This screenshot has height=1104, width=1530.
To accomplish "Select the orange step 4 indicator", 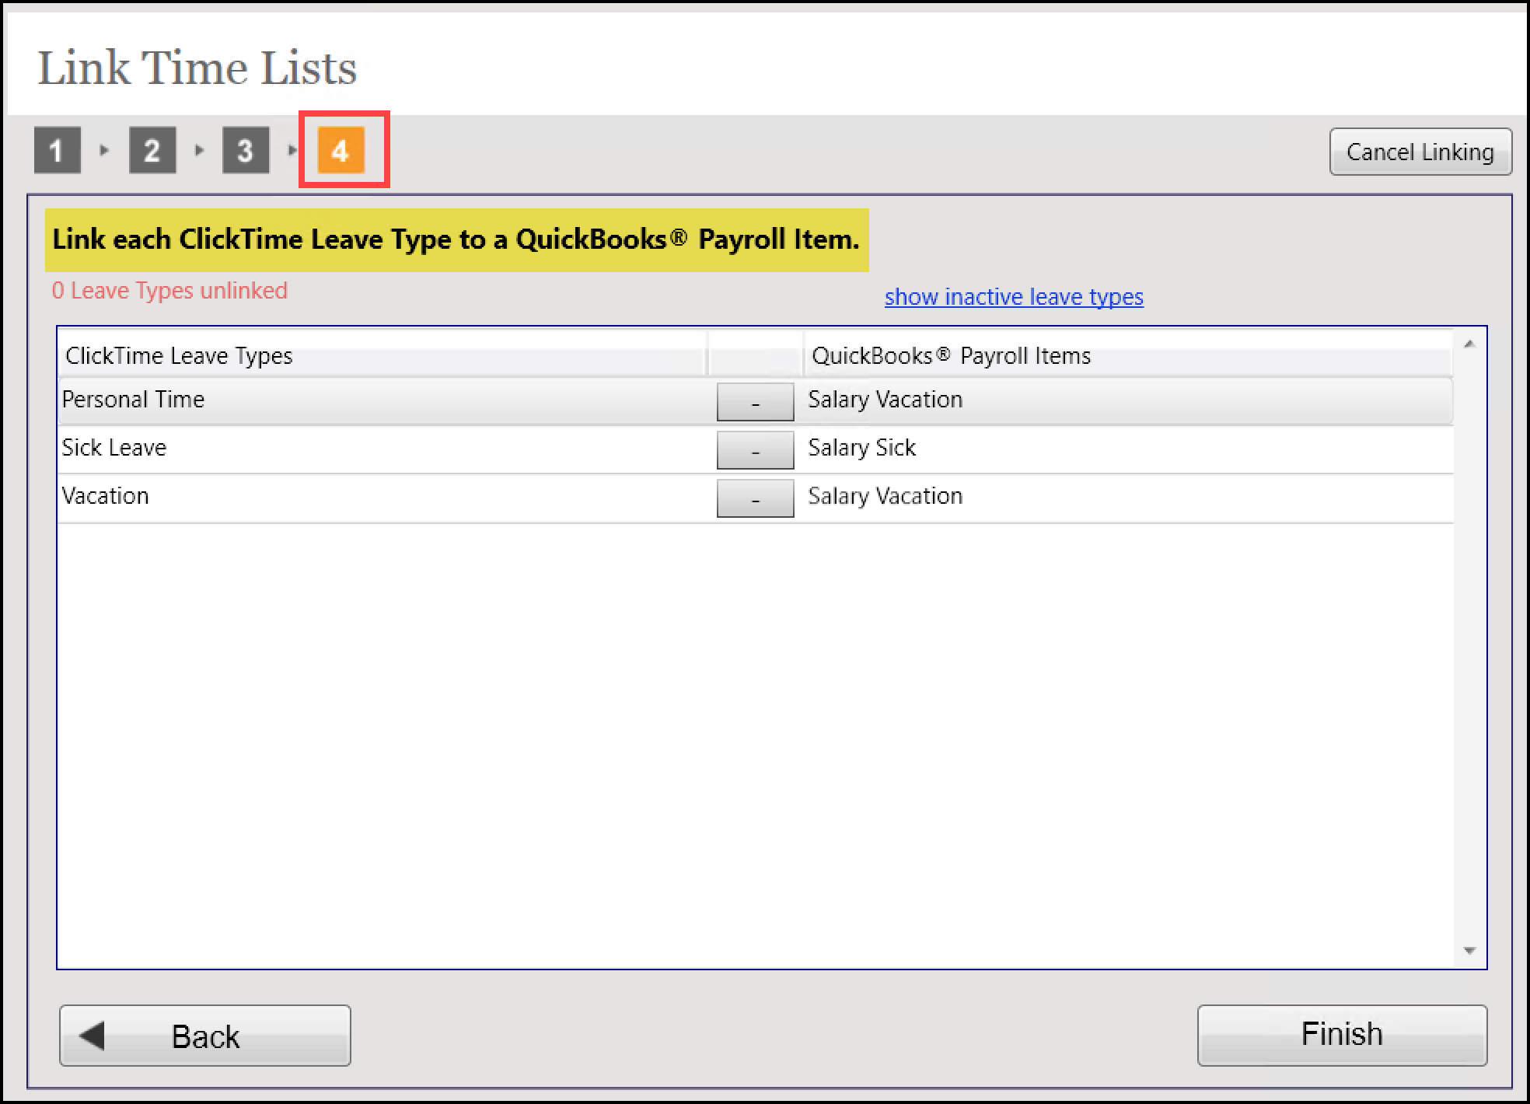I will tap(341, 150).
